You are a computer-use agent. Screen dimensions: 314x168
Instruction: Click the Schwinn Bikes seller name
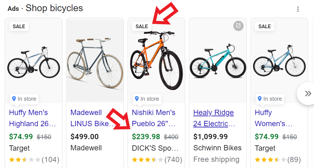[217, 148]
